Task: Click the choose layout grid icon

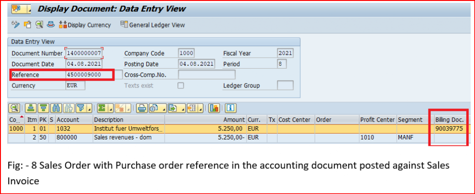Action: 193,108
